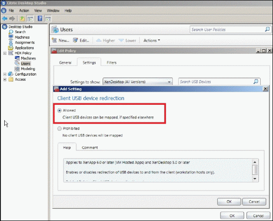Click the Up one level folder icon
This screenshot has width=273, height=221.
22,18
